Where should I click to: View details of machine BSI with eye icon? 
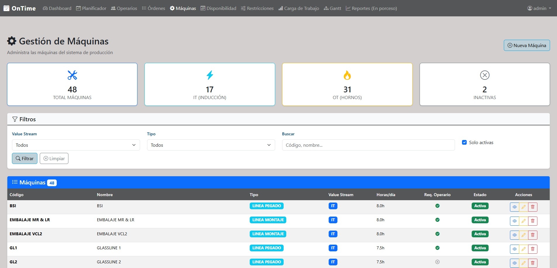[x=515, y=207]
